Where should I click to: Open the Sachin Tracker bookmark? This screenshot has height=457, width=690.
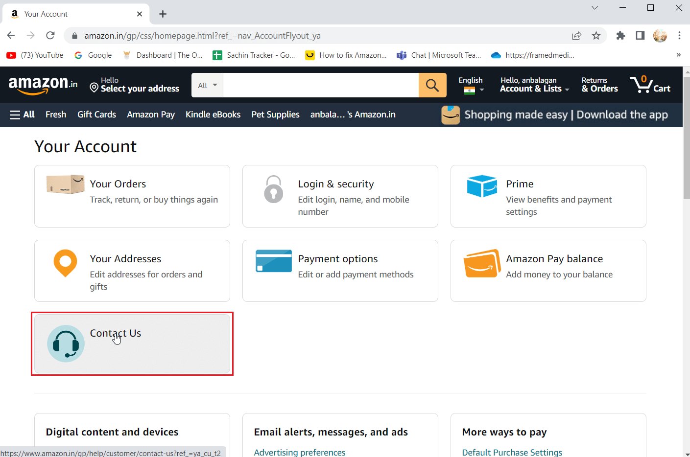pos(254,55)
